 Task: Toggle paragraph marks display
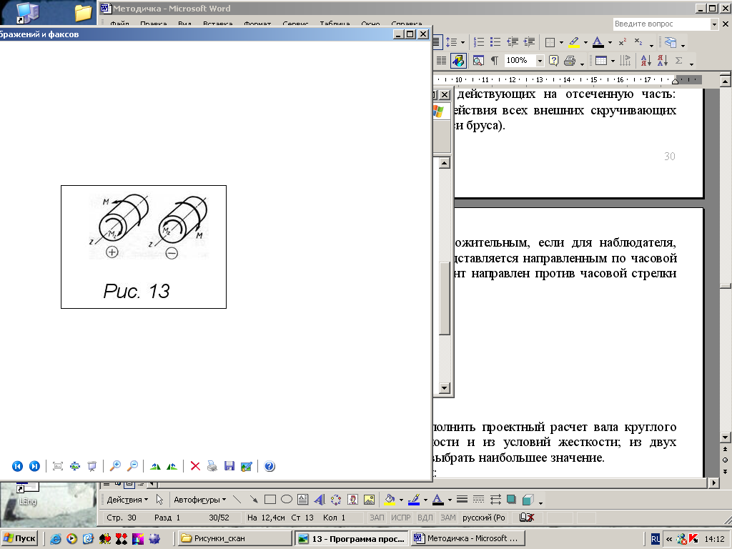tap(495, 61)
